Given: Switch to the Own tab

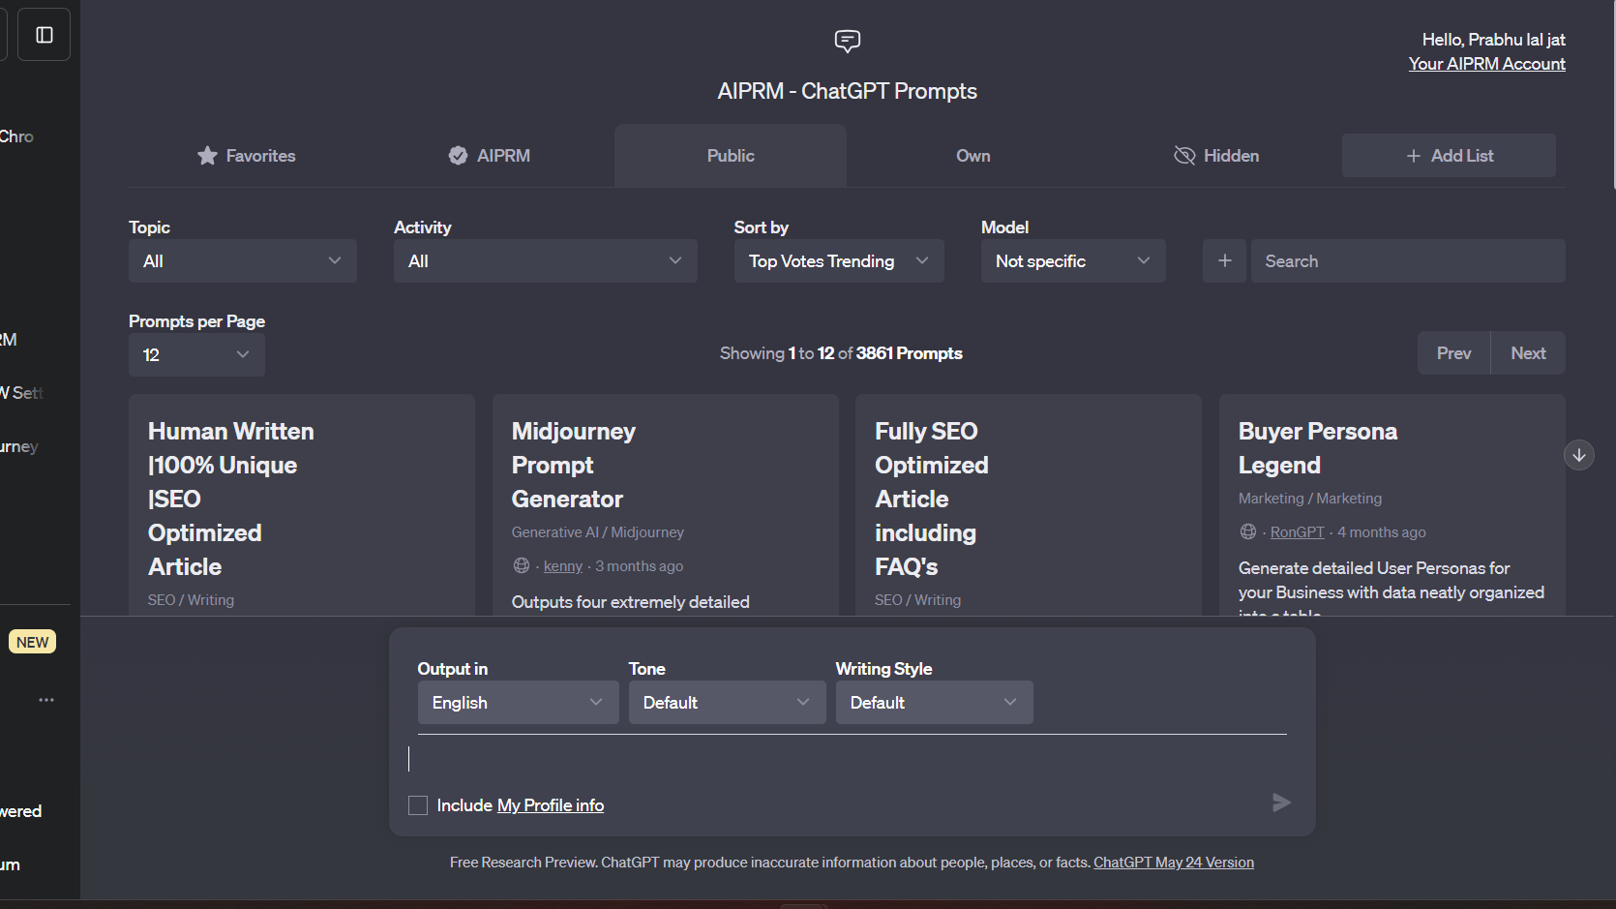Looking at the screenshot, I should 973,156.
